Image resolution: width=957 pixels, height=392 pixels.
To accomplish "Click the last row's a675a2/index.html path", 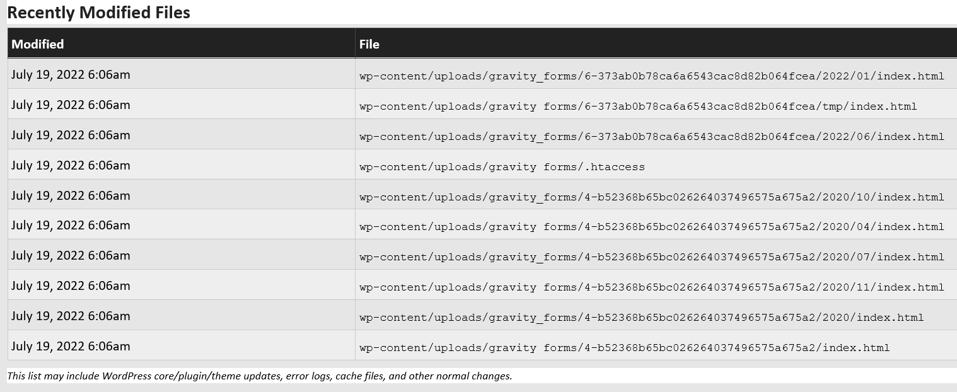I will [625, 348].
